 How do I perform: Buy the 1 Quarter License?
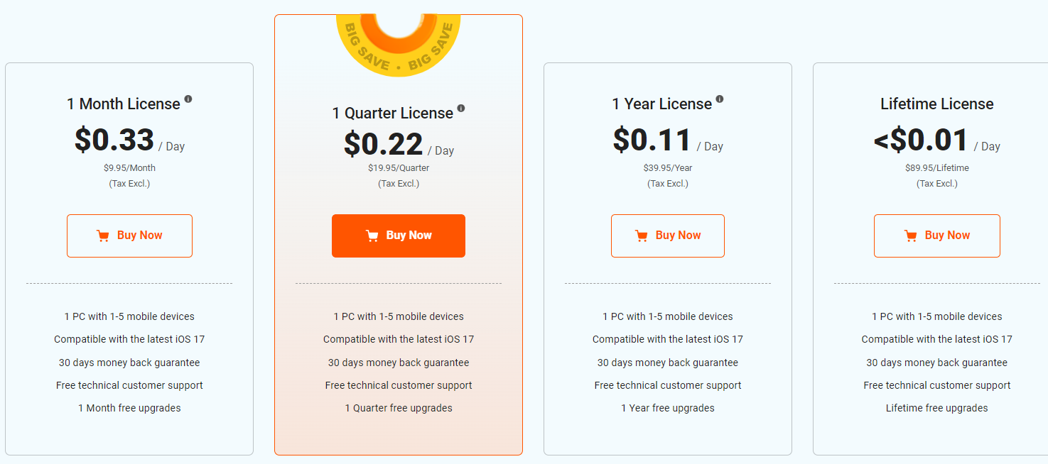[399, 236]
